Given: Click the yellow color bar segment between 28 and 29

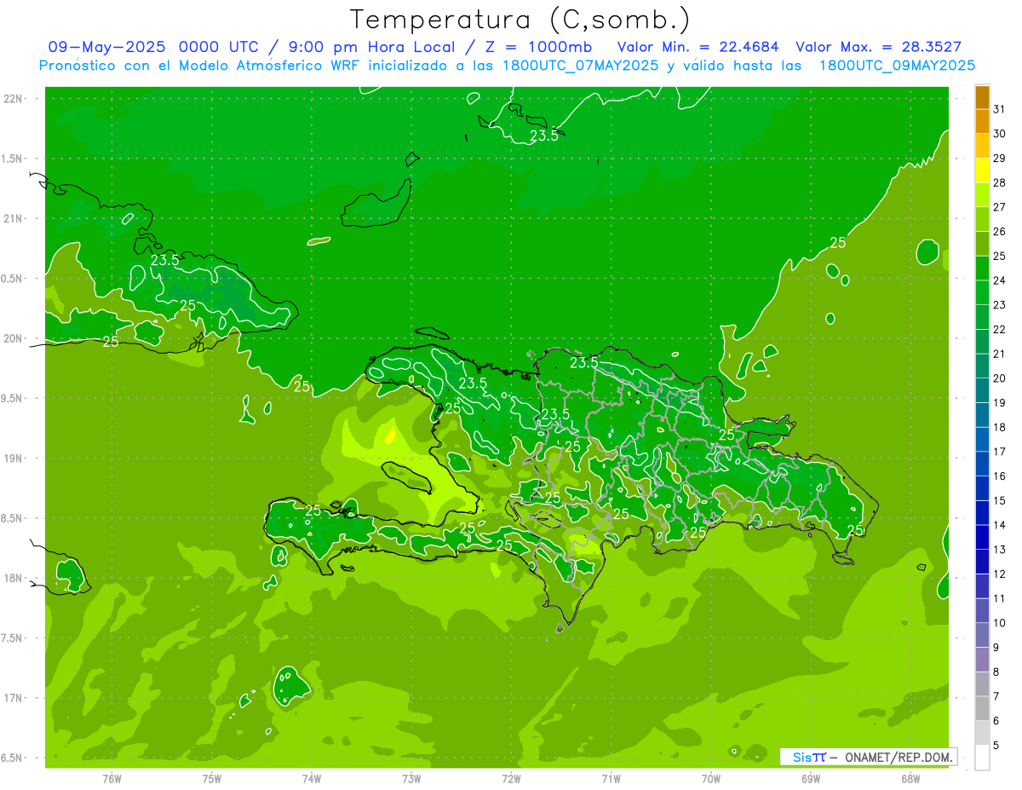Looking at the screenshot, I should coord(983,170).
